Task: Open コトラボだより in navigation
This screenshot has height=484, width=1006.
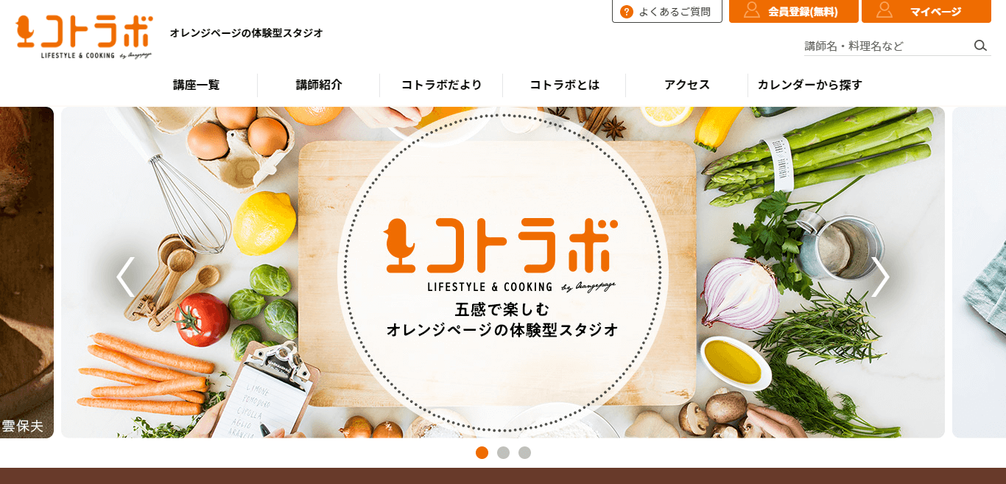Action: (x=441, y=85)
